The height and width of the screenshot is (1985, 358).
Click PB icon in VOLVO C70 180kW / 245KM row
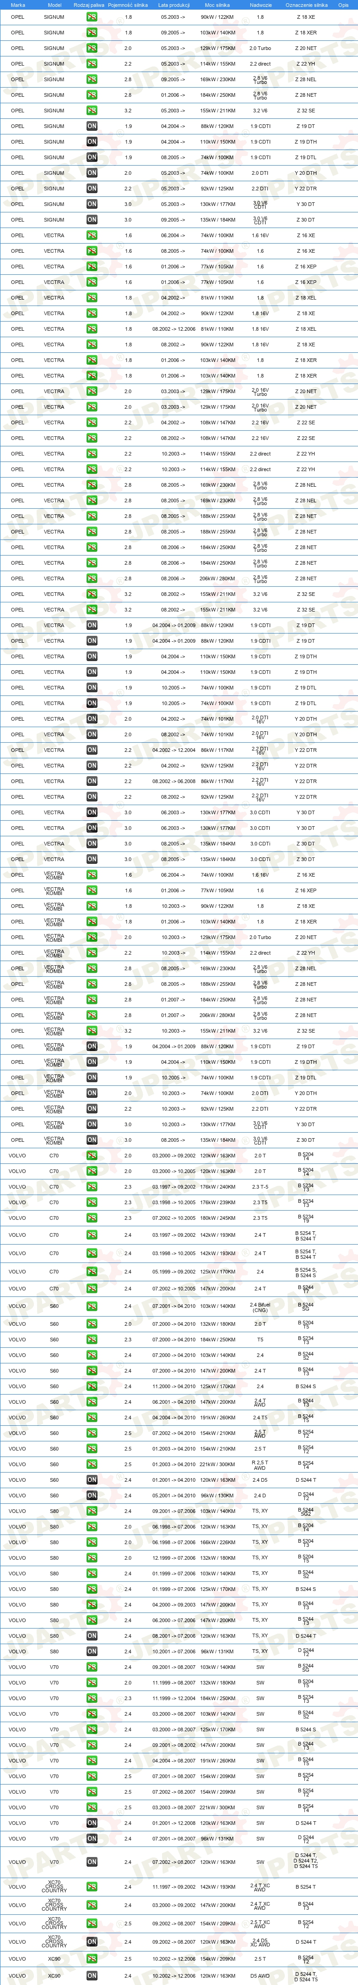pyautogui.click(x=92, y=1218)
